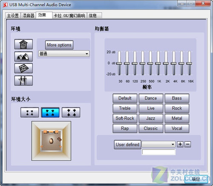213x186 pixels.
Task: Click the minus button to remove preset
Action: (187, 144)
